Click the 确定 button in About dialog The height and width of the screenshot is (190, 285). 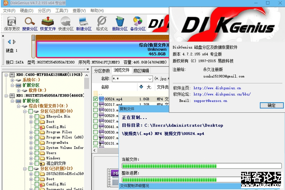(x=271, y=105)
